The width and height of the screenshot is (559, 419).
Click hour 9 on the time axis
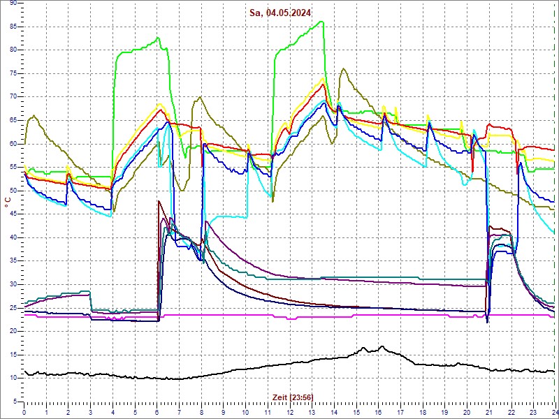pyautogui.click(x=223, y=411)
